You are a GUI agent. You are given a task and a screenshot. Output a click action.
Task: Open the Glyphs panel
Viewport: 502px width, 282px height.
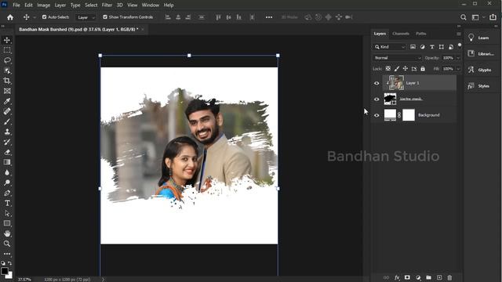coord(480,70)
